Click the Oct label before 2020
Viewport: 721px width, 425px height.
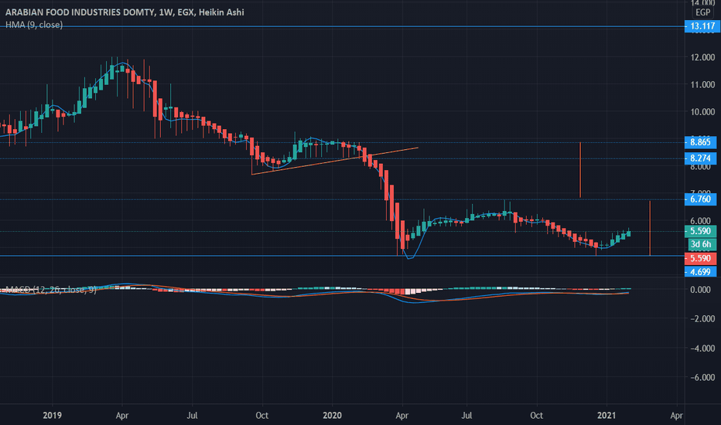[x=261, y=416]
